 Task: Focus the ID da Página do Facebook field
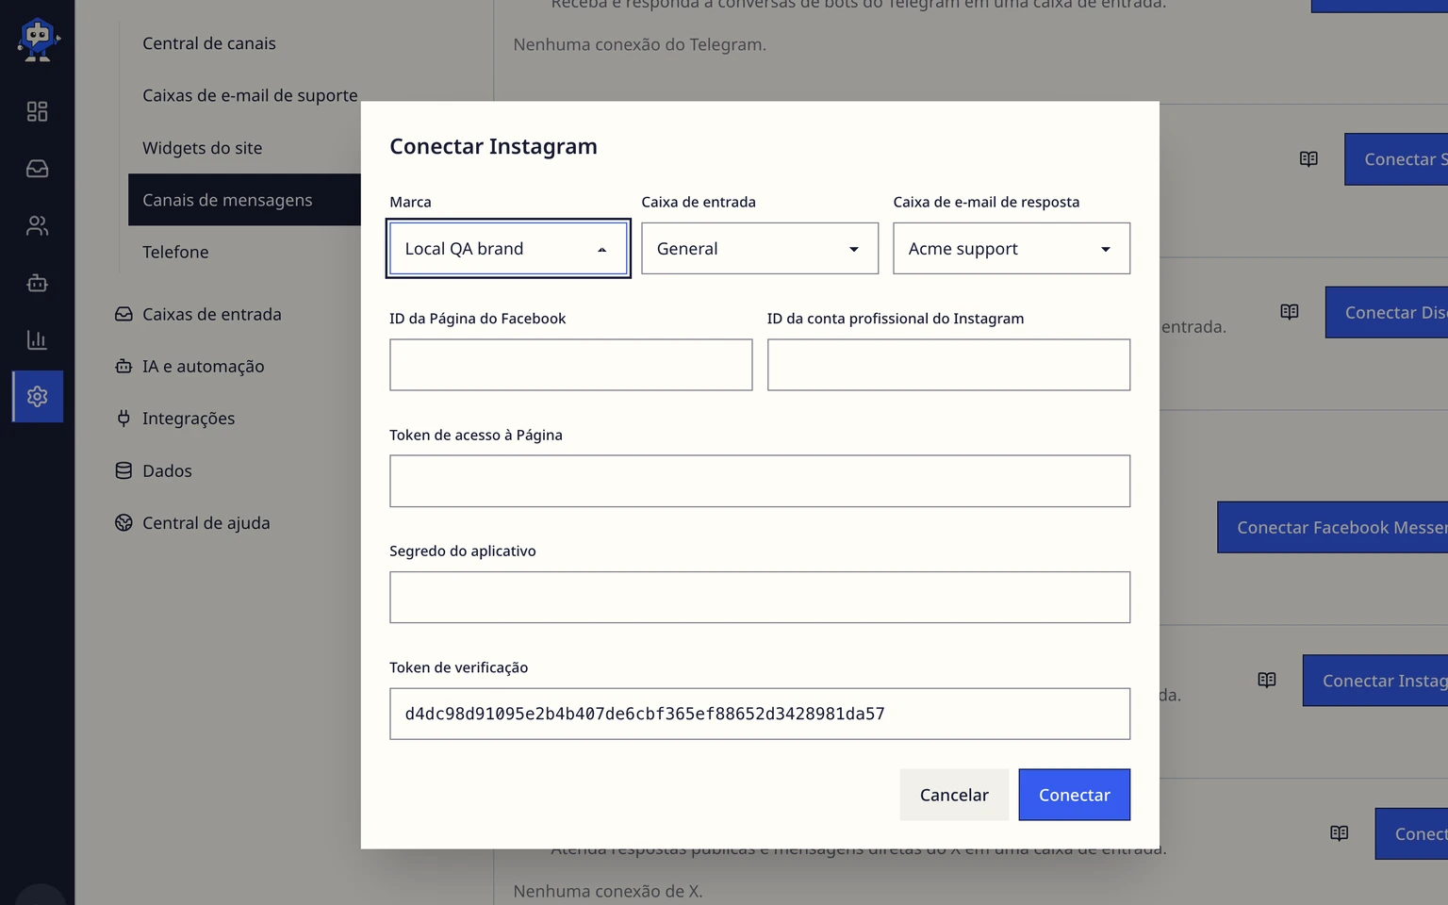571,365
